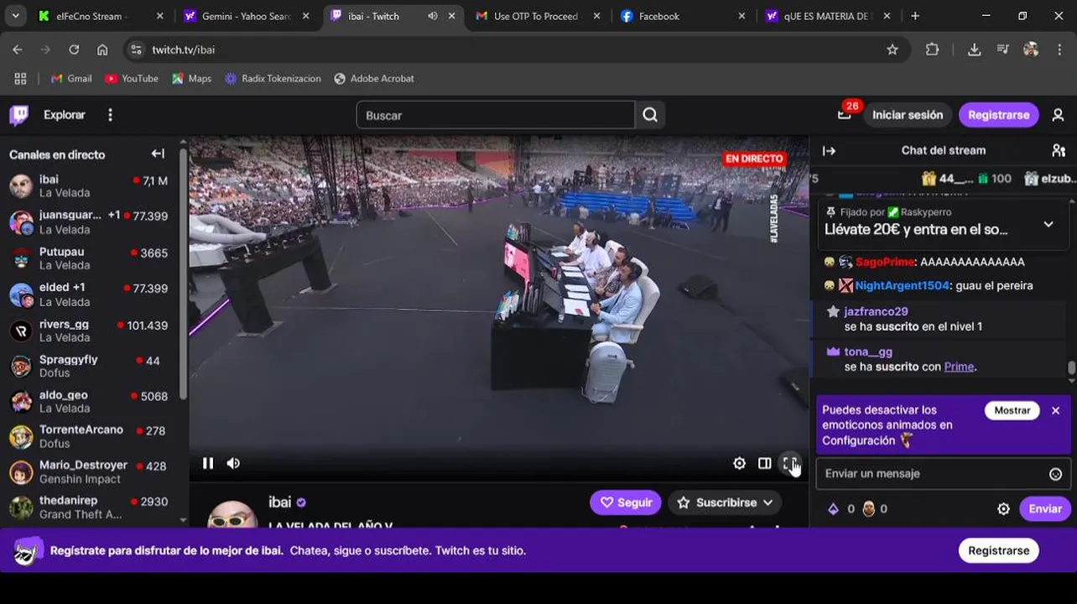
Task: Click the Prime link in chat
Action: (x=959, y=367)
